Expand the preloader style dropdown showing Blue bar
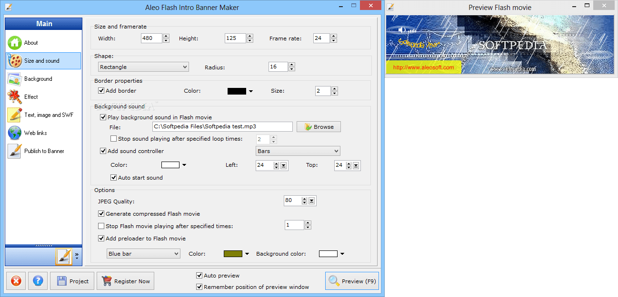Screen dimensions: 618x297 pos(143,253)
